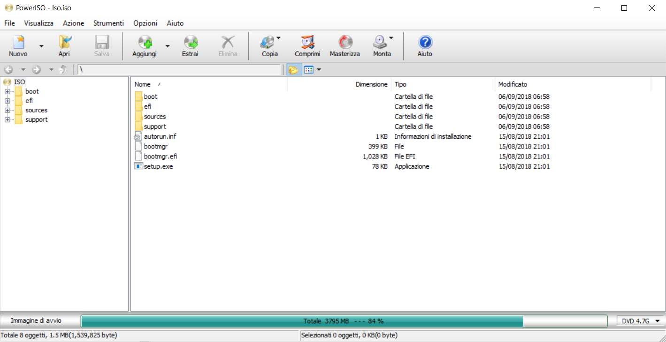
Task: Click the path address field
Action: coord(179,70)
